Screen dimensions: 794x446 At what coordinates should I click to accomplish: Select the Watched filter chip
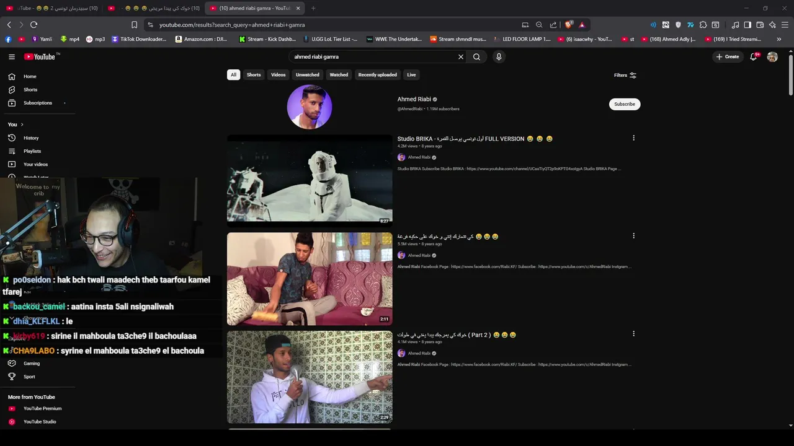[x=339, y=75]
